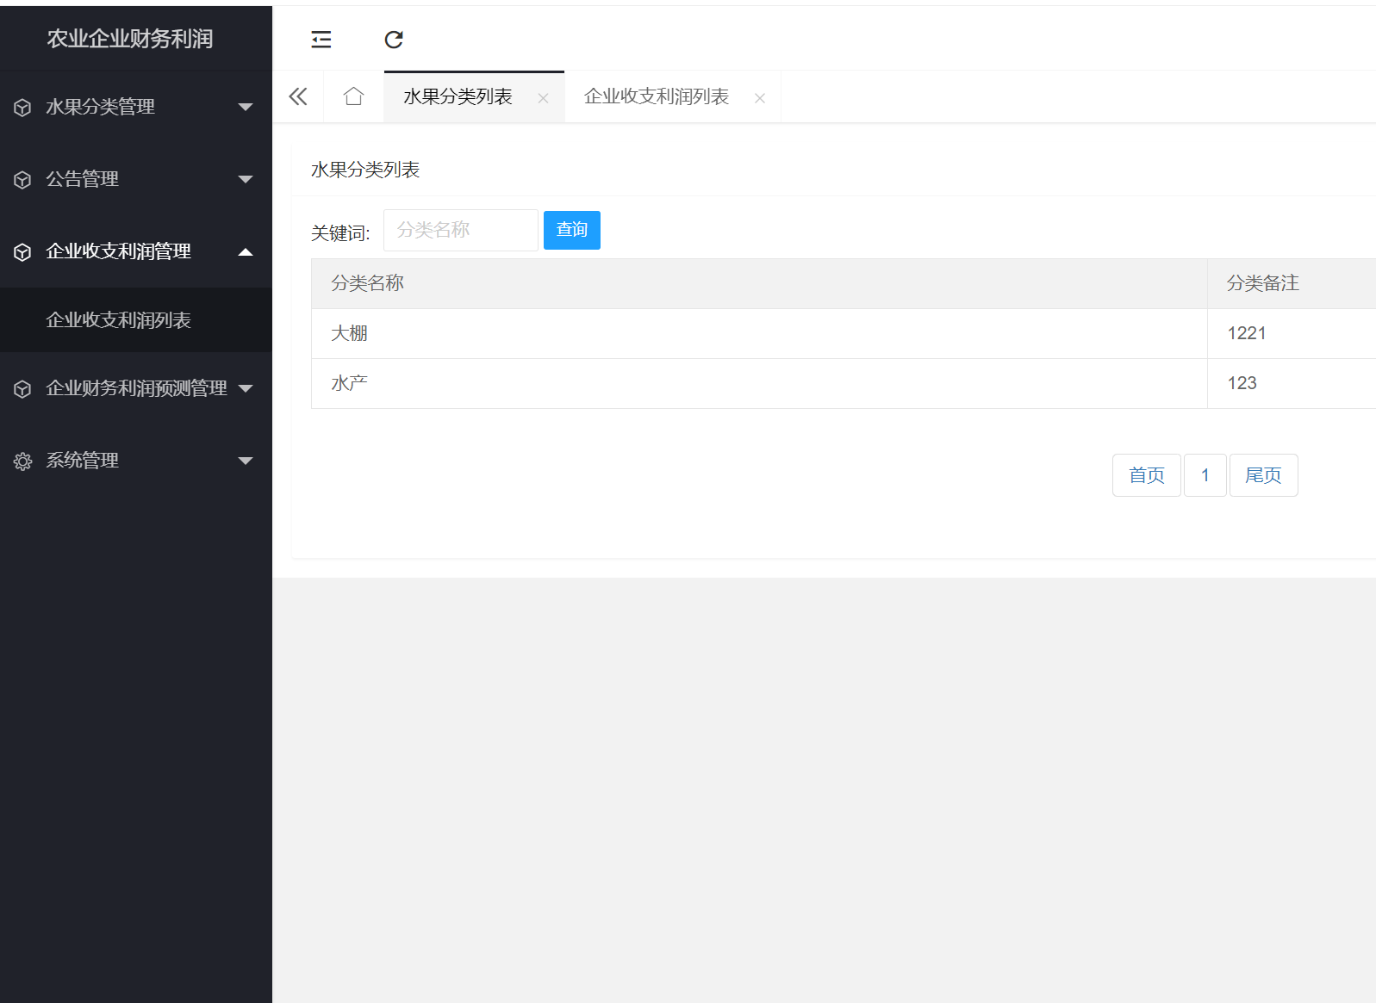
Task: Close the 企业收支利润列表 tab
Action: point(759,98)
